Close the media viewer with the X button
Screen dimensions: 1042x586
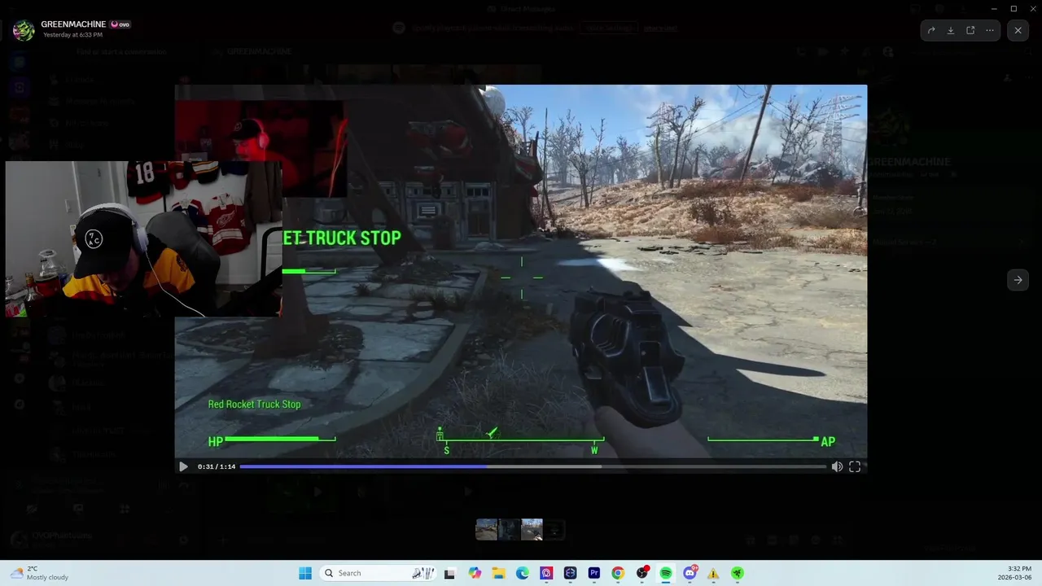click(1018, 30)
